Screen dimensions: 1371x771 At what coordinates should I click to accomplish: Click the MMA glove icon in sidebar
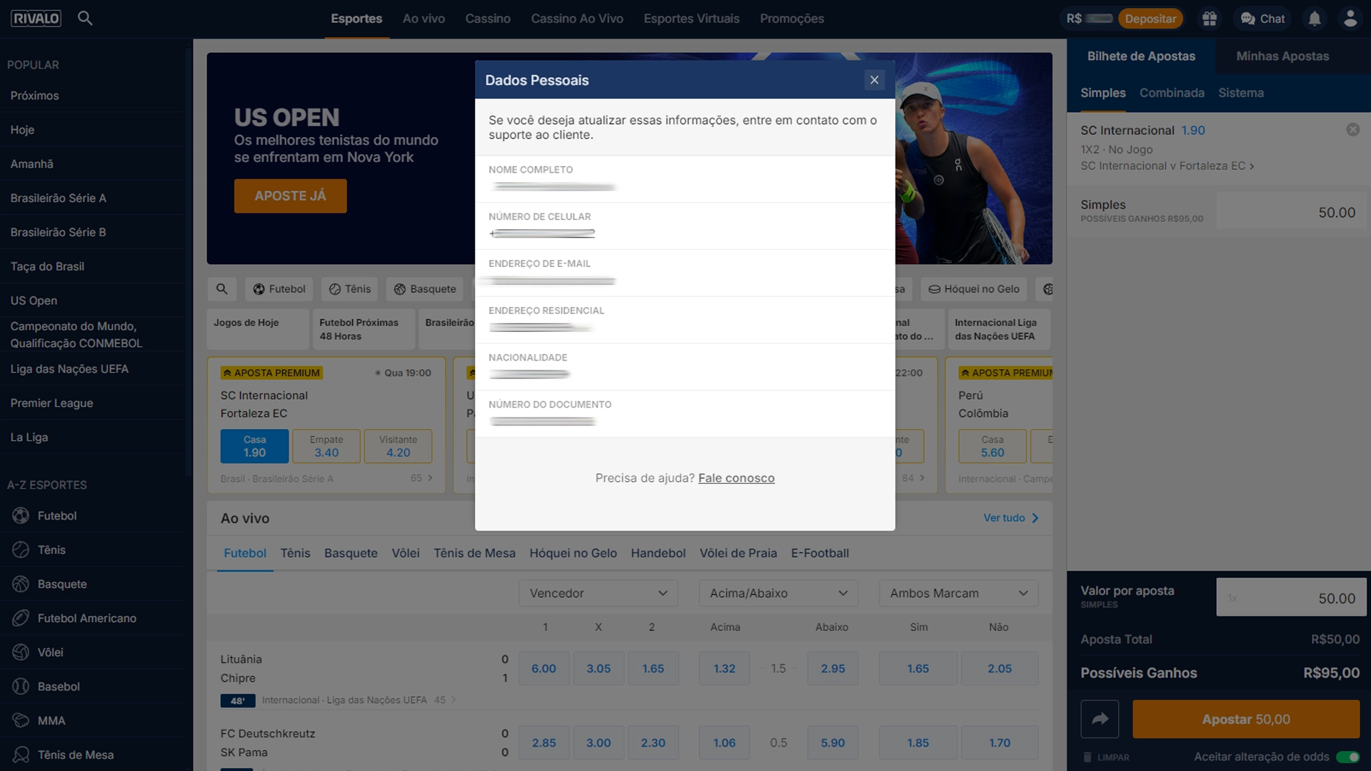(21, 720)
